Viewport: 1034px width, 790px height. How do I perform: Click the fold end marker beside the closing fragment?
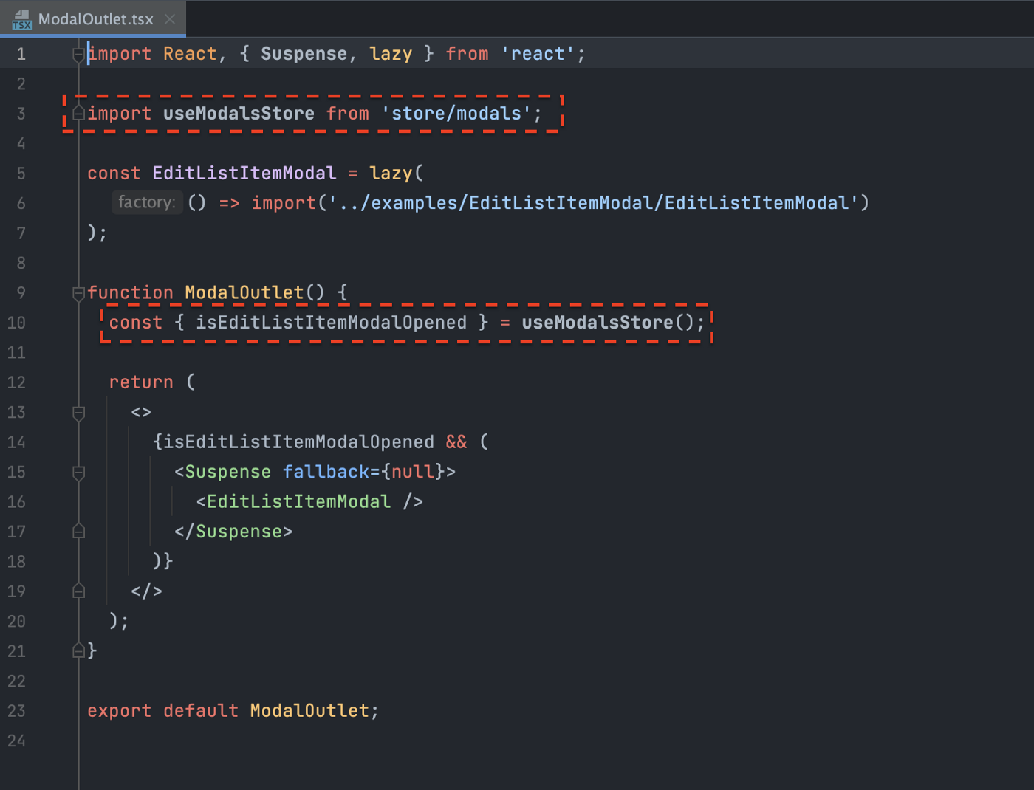[78, 590]
